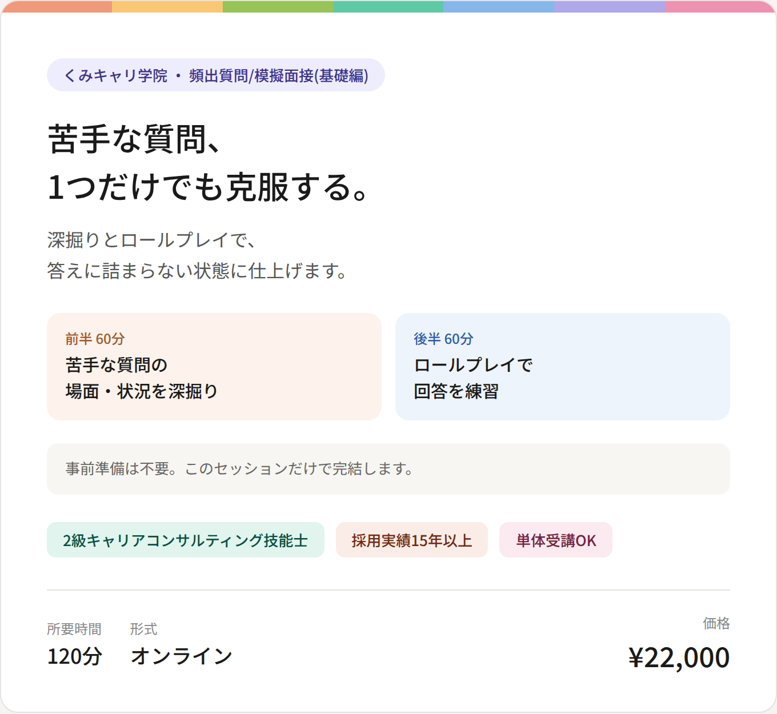Click the teal segment of top color bar
This screenshot has height=714, width=777.
click(x=388, y=6)
